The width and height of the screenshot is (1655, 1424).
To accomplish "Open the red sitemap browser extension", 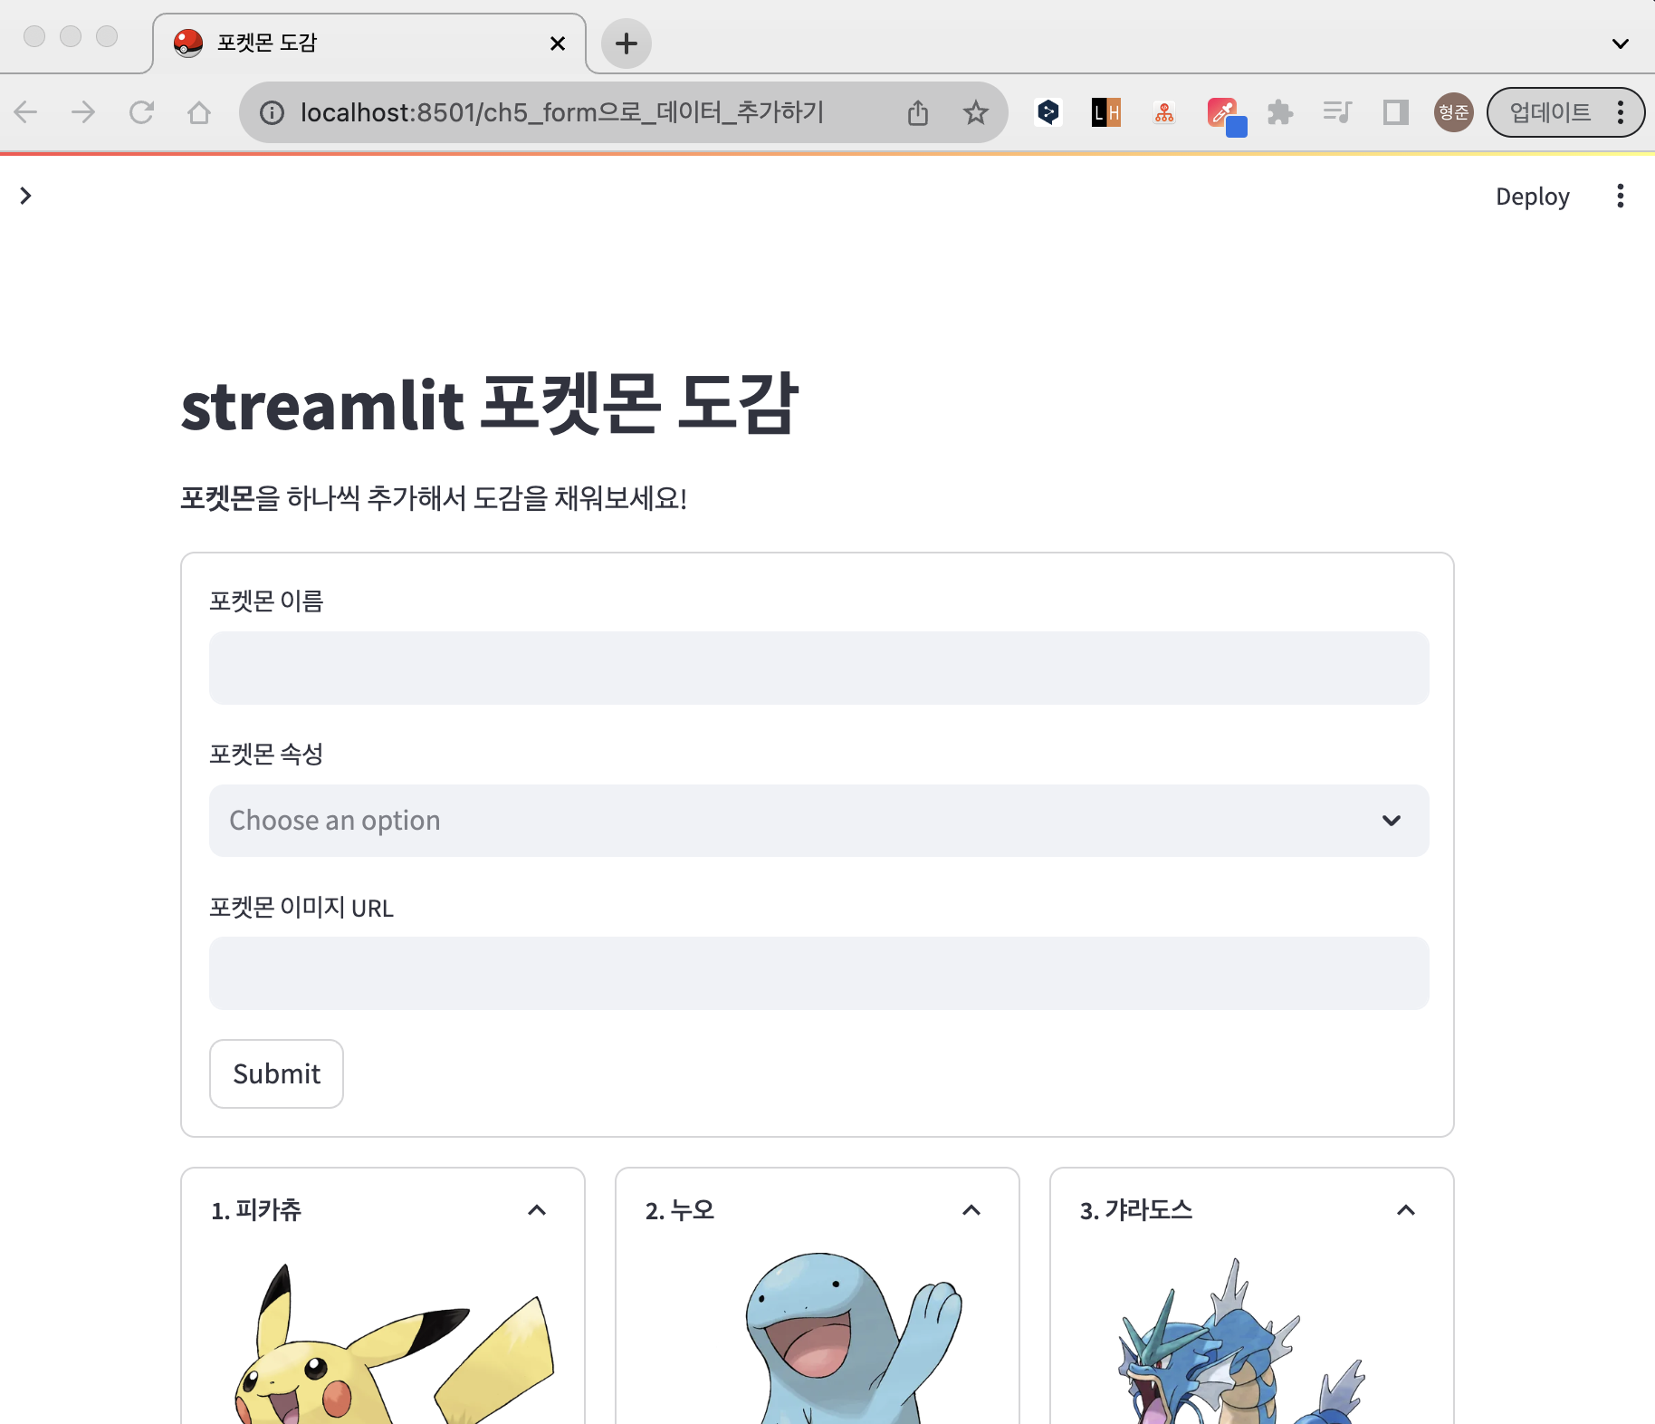I will tap(1164, 112).
